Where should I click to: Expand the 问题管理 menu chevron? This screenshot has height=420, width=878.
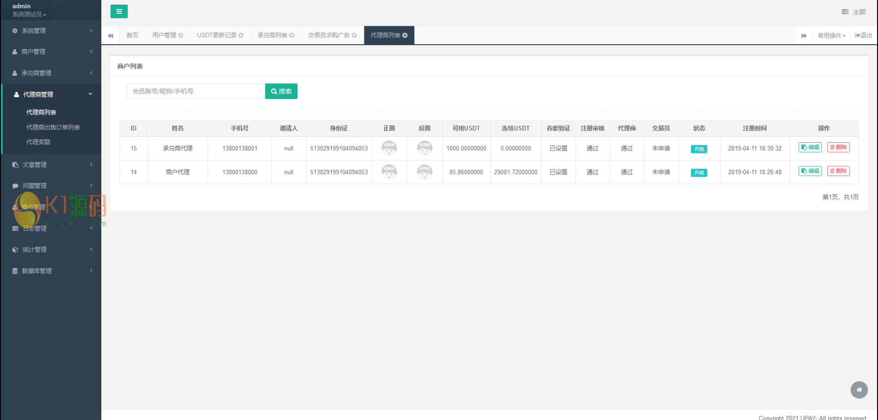pos(91,186)
